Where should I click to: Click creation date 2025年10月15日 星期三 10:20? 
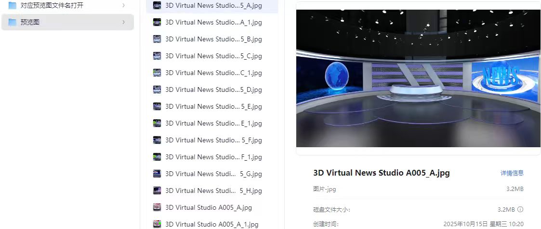point(483,224)
